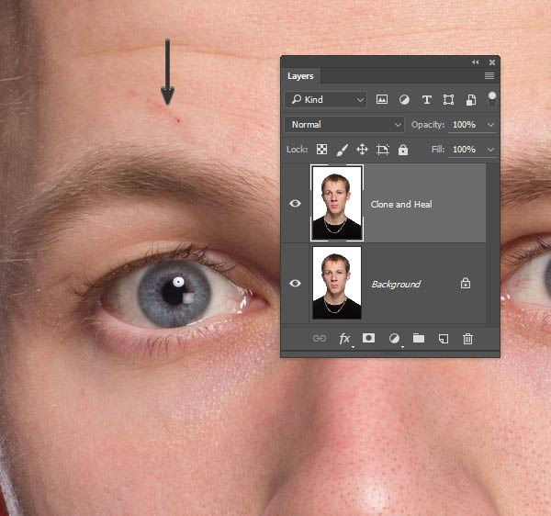Create a new layer using the panel icon
Image resolution: width=551 pixels, height=516 pixels.
pyautogui.click(x=443, y=339)
